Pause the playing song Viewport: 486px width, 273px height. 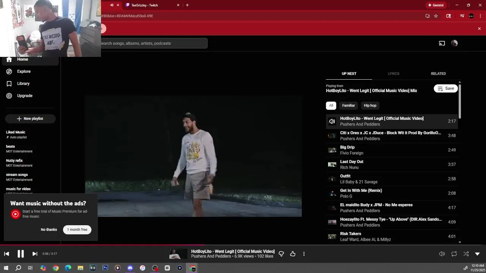(21, 254)
